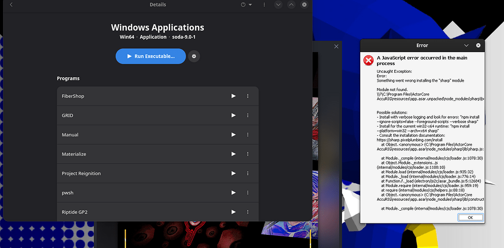Screen dimensions: 504x248
Task: Launch FiberShop with its play icon
Action: point(234,96)
